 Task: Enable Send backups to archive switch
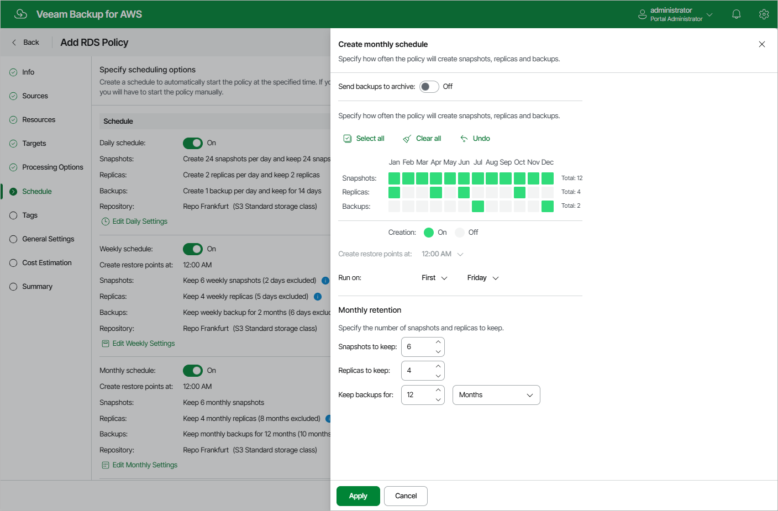coord(429,87)
